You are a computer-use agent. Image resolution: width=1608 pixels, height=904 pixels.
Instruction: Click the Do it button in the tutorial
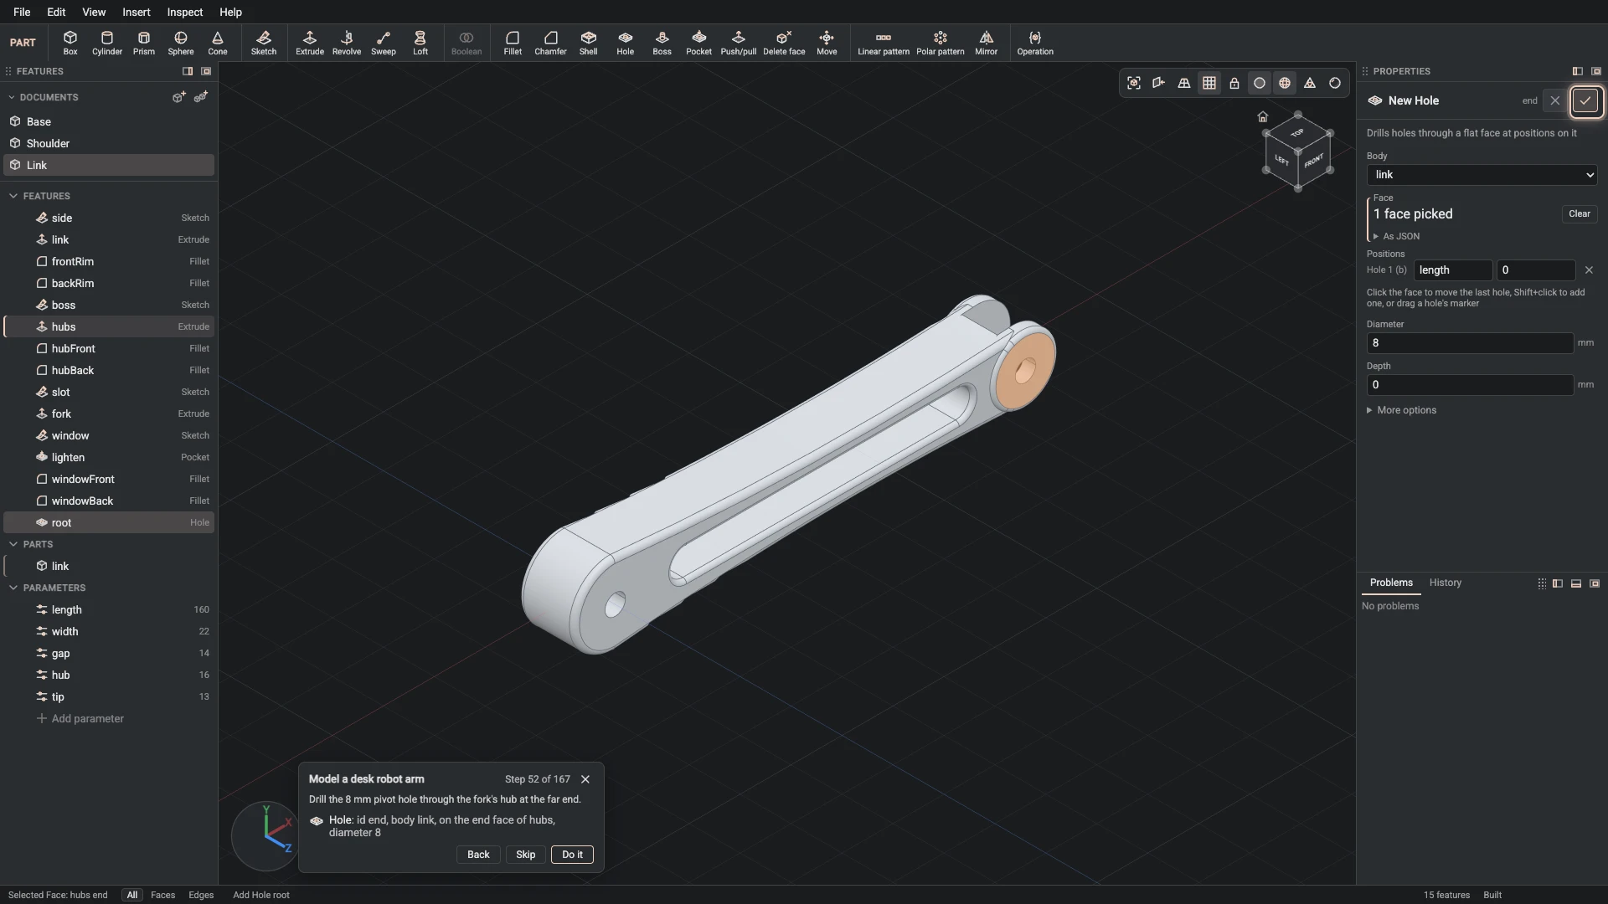(x=572, y=855)
